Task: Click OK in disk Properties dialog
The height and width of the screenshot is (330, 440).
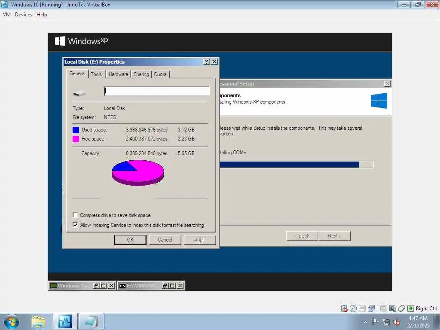Action: point(130,240)
